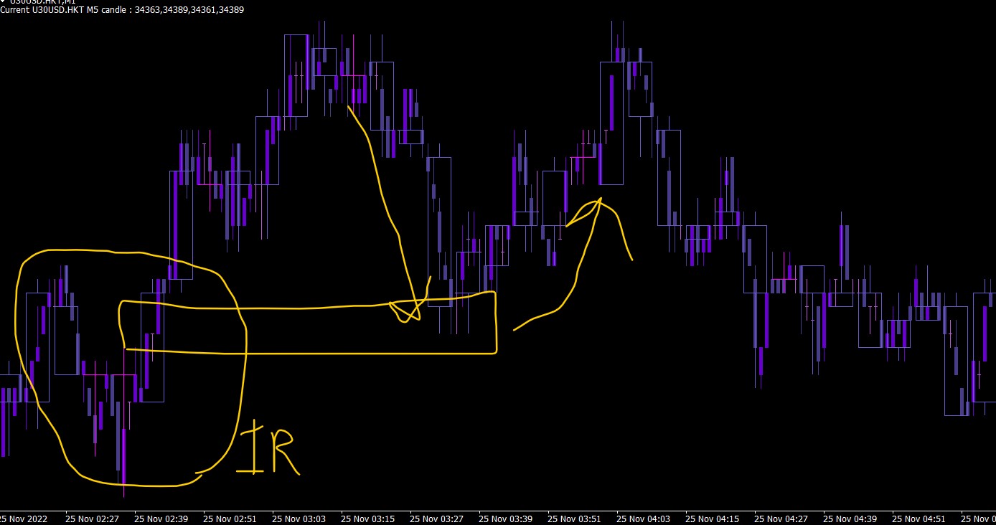
Task: Select the '25 Nov 02:39' time axis label
Action: [x=162, y=519]
